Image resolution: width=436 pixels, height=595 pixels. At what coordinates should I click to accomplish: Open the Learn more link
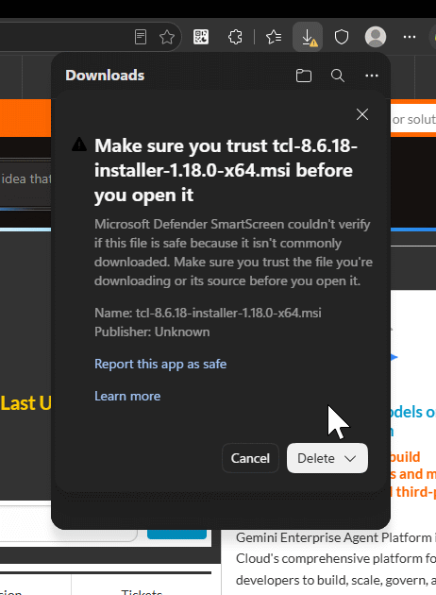[x=127, y=396]
